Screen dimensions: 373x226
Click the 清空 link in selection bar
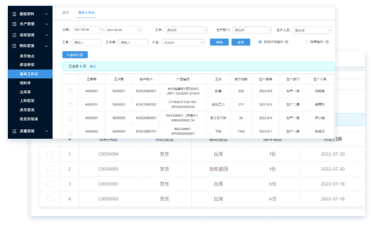pos(92,66)
